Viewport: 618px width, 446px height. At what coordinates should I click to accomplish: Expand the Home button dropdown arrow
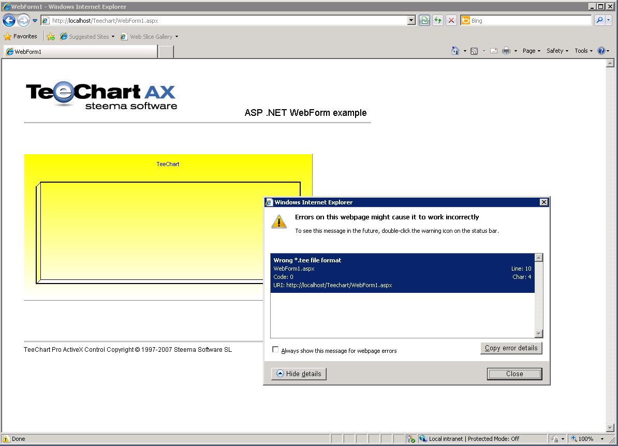click(x=465, y=51)
